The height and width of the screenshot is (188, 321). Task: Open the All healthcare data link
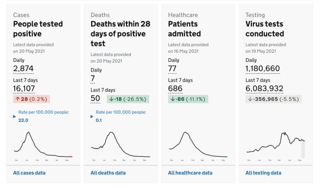[190, 173]
